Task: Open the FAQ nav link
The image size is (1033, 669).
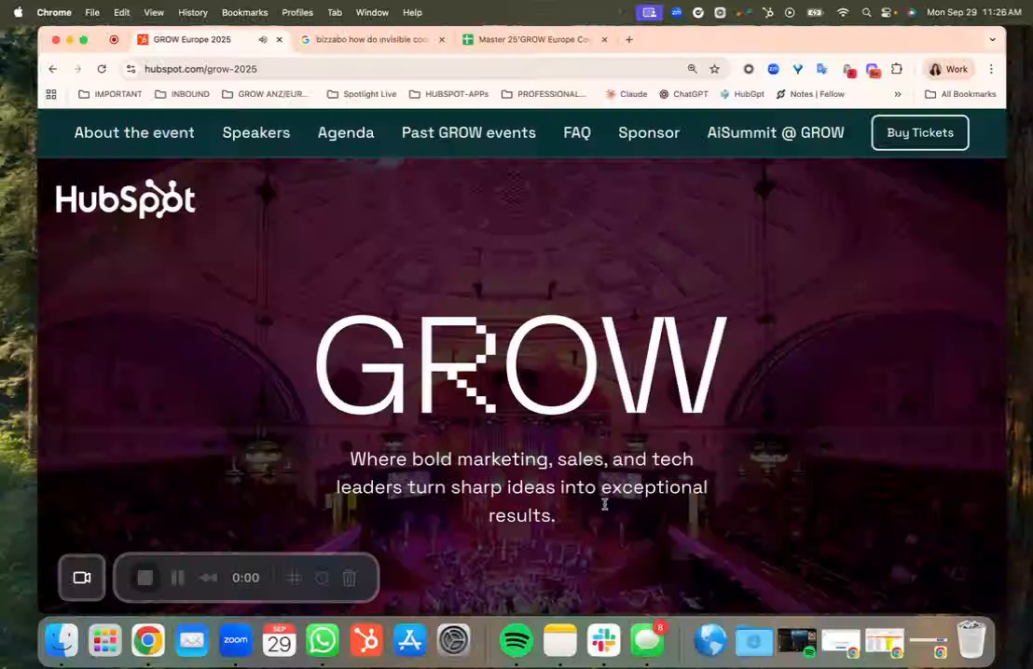Action: [x=577, y=132]
